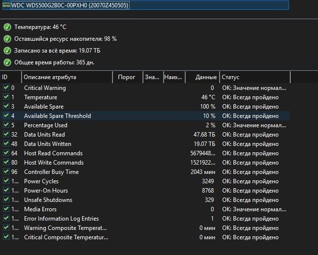
Task: Toggle checkbox for Warning Composite Temperat... row
Action: [6, 227]
